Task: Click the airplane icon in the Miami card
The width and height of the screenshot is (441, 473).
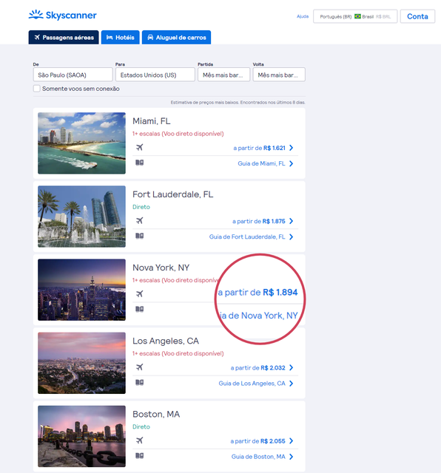Action: (139, 148)
